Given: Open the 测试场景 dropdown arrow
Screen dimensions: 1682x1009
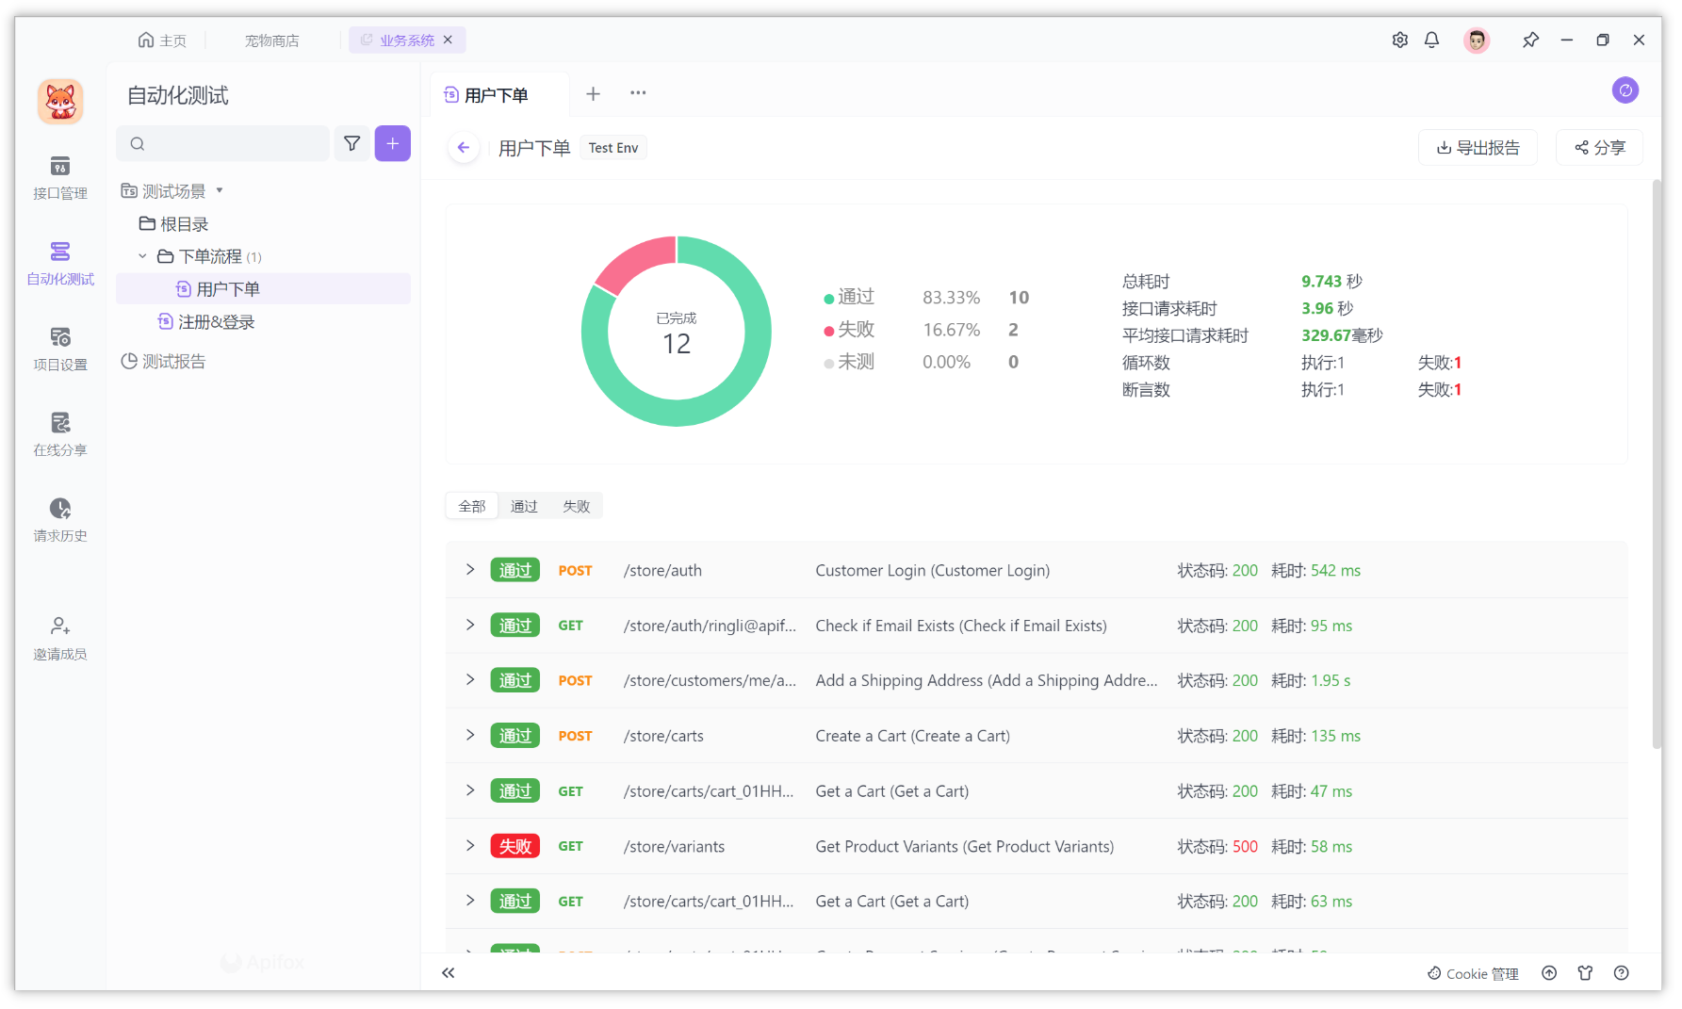Looking at the screenshot, I should (x=220, y=189).
